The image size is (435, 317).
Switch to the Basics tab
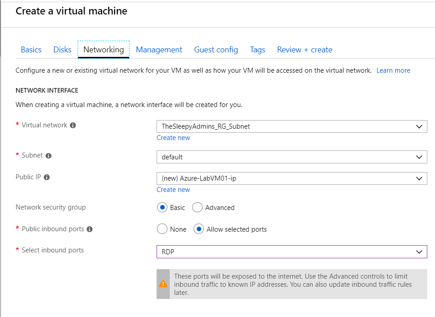[31, 50]
